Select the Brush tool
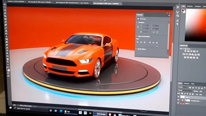The image size is (206, 116). click(6, 28)
